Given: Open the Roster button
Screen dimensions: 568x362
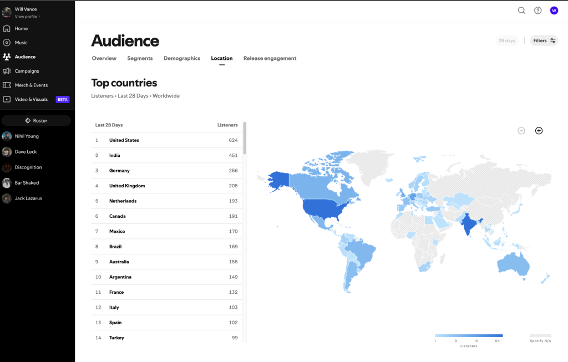Looking at the screenshot, I should click(36, 120).
